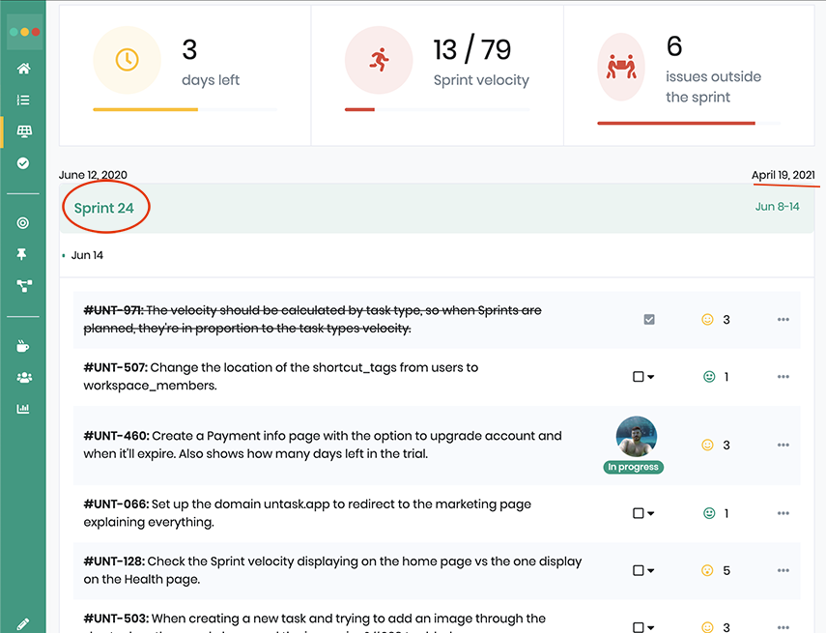
Task: Expand the status dropdown arrow for UNT-128
Action: 650,570
